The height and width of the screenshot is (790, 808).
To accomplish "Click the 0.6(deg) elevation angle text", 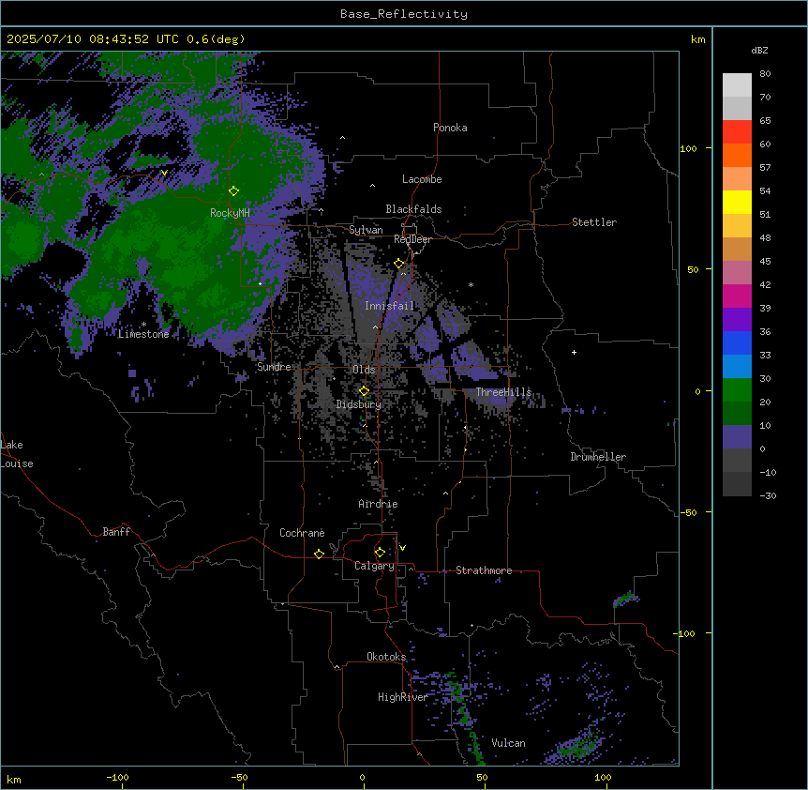I will tap(216, 39).
